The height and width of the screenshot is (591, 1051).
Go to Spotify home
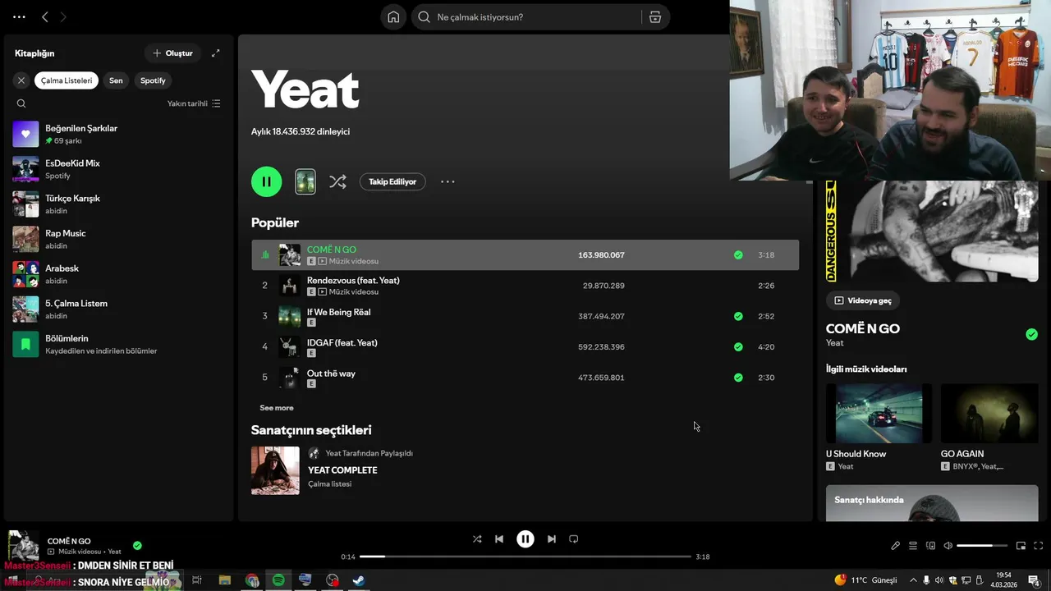point(393,17)
